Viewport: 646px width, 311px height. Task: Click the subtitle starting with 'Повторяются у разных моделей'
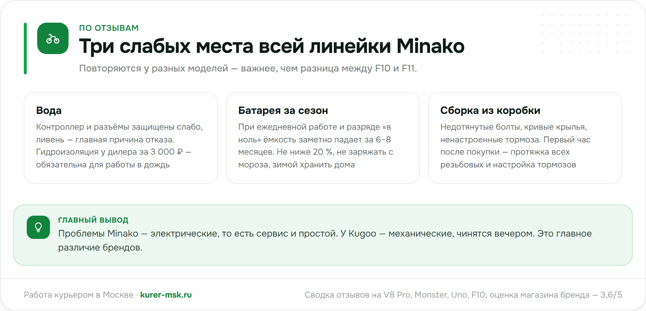(x=248, y=68)
